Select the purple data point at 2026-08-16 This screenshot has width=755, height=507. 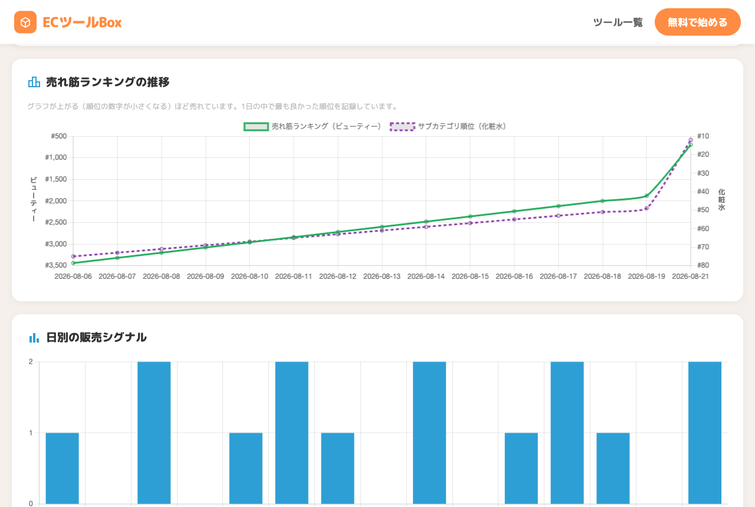tap(514, 219)
